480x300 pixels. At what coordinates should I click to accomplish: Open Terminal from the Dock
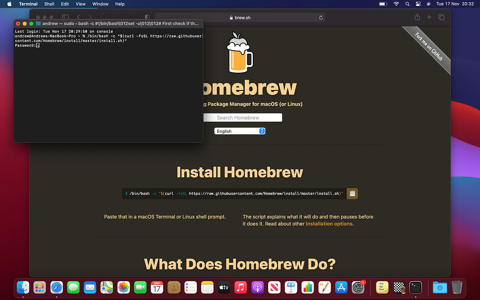tap(416, 287)
